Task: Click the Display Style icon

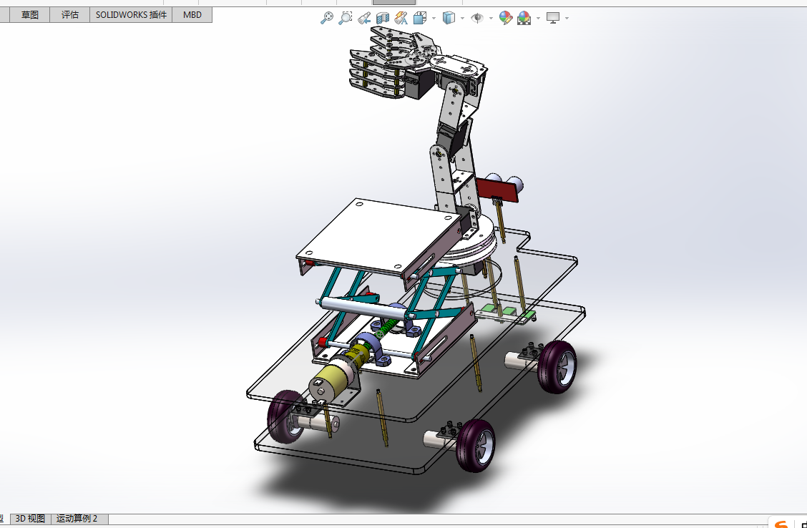Action: (x=449, y=18)
